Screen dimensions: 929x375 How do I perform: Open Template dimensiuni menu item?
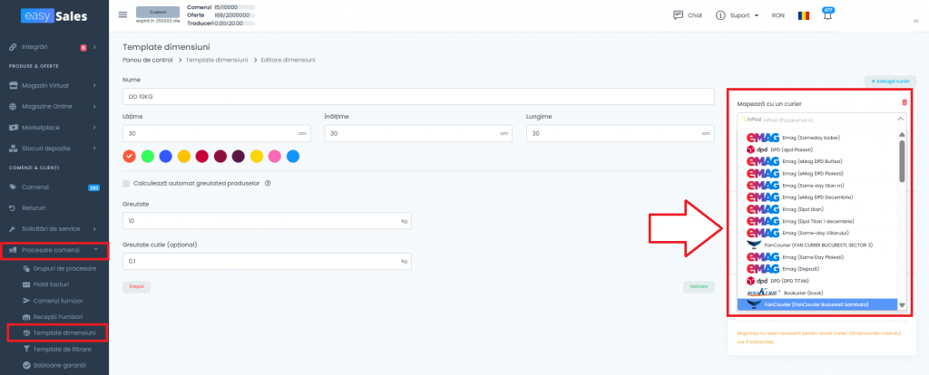click(64, 333)
